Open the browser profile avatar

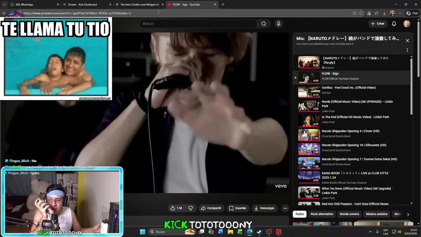tap(392, 13)
